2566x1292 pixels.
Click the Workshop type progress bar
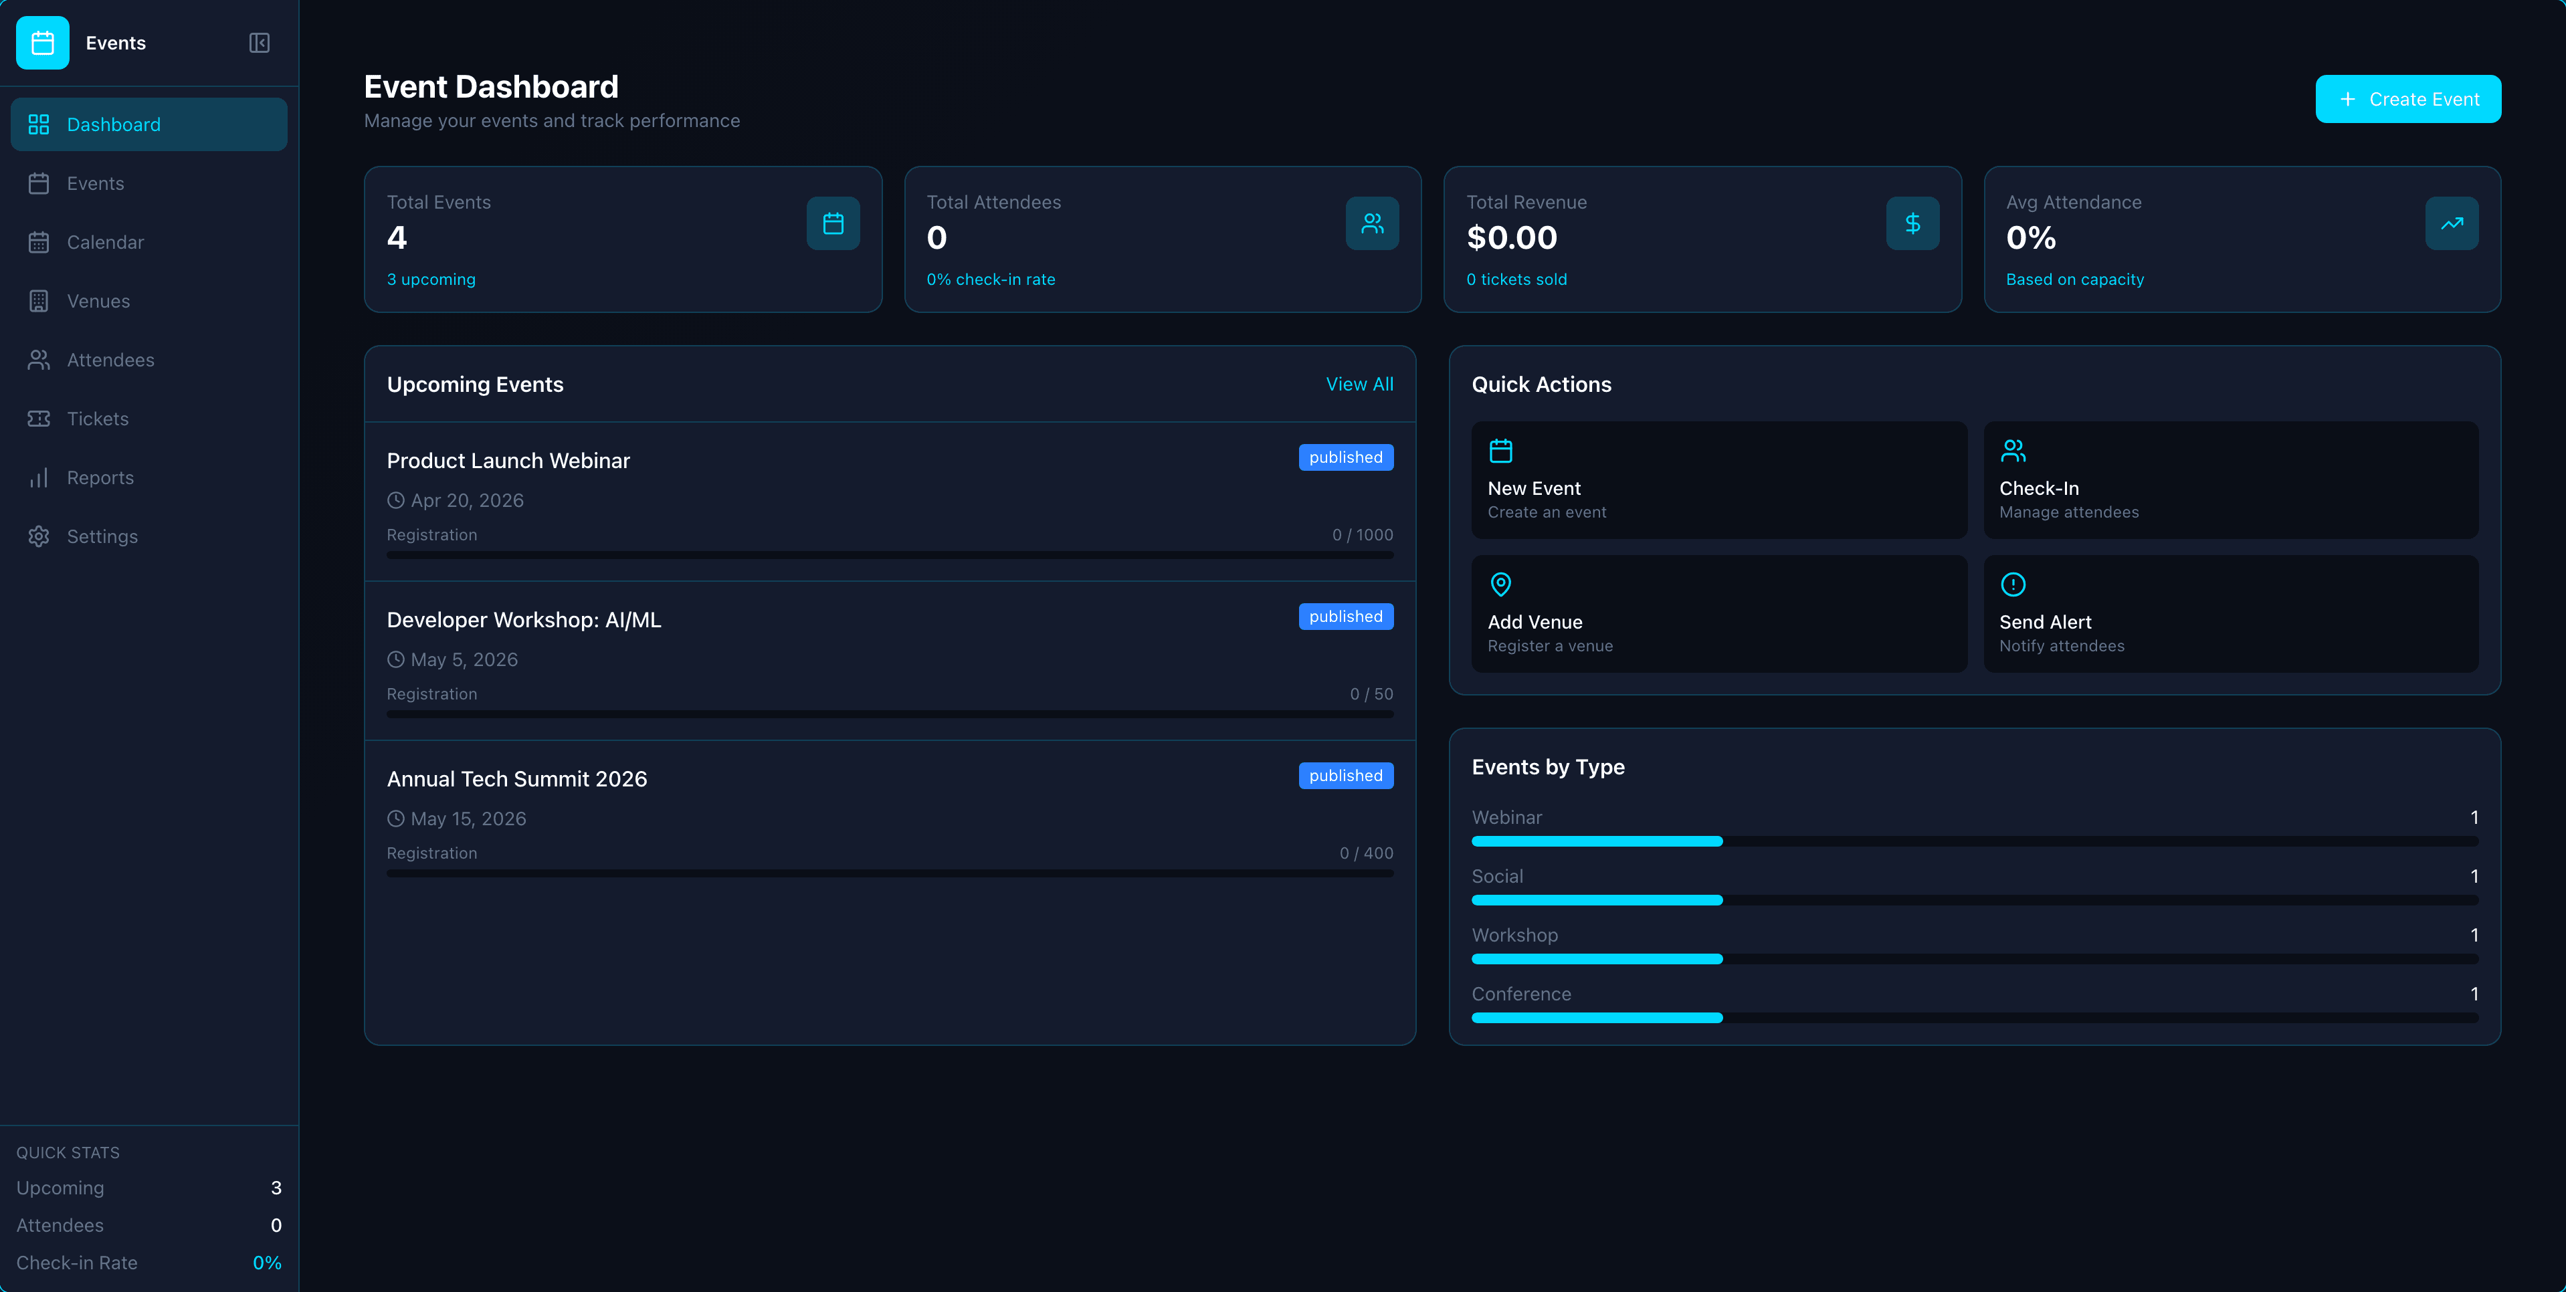[x=1975, y=959]
